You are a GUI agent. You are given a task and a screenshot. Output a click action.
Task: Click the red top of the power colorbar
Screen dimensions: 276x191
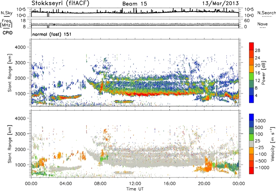pyautogui.click(x=252, y=46)
